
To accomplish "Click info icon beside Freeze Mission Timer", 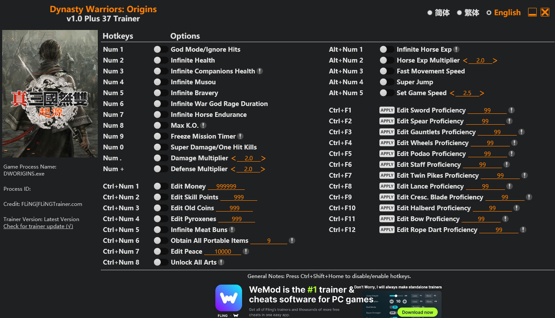I will click(x=240, y=136).
